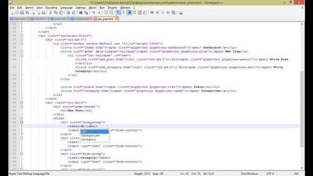Image resolution: width=313 pixels, height=176 pixels.
Task: Click the Stop Recording macro icon
Action: point(157,13)
